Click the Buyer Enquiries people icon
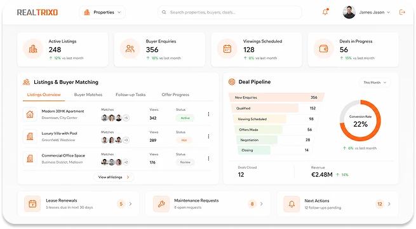The image size is (416, 229). click(130, 49)
